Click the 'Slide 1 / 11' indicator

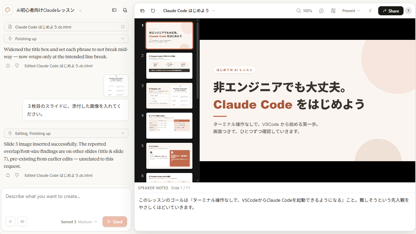[x=180, y=188]
